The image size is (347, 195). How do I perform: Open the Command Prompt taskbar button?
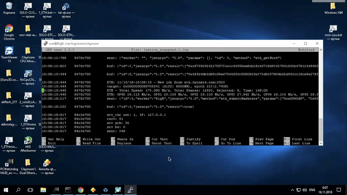coord(68,190)
